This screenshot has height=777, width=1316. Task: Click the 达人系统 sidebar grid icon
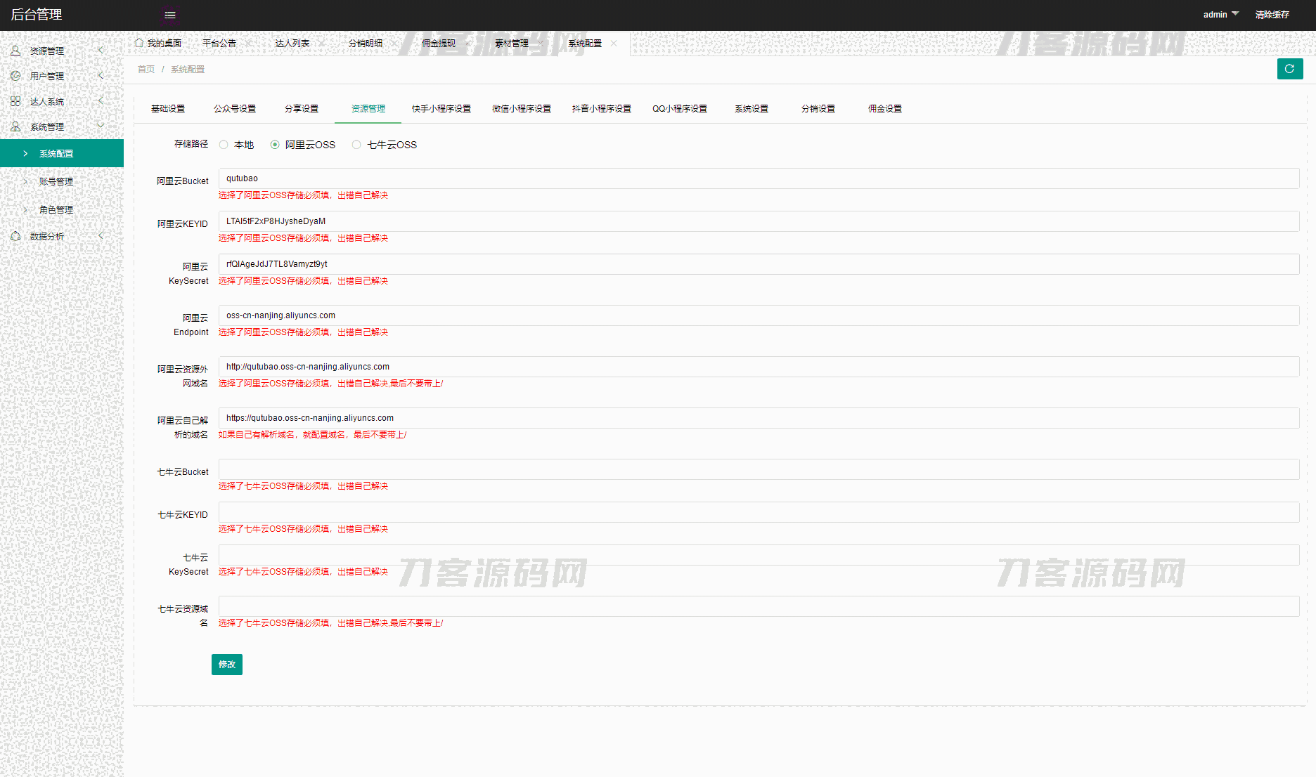15,101
